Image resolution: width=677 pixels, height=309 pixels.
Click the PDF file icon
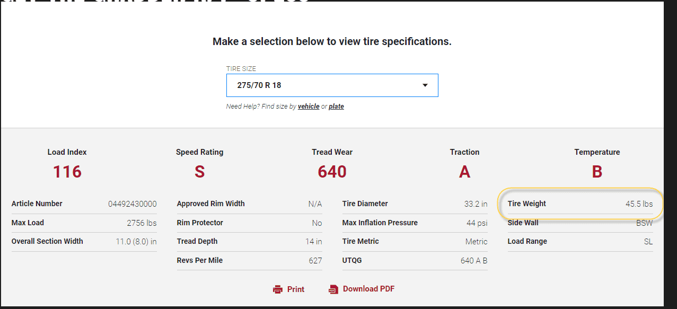coord(333,289)
